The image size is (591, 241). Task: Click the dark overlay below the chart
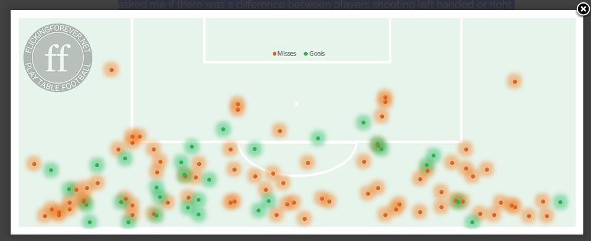pyautogui.click(x=295, y=237)
